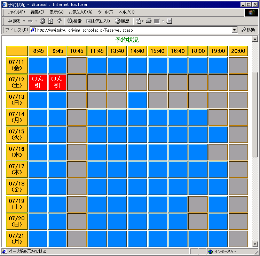Viewport: 260px width, 256px height.
Task: Expand the Forward button history dropdown arrow
Action: 36,21
